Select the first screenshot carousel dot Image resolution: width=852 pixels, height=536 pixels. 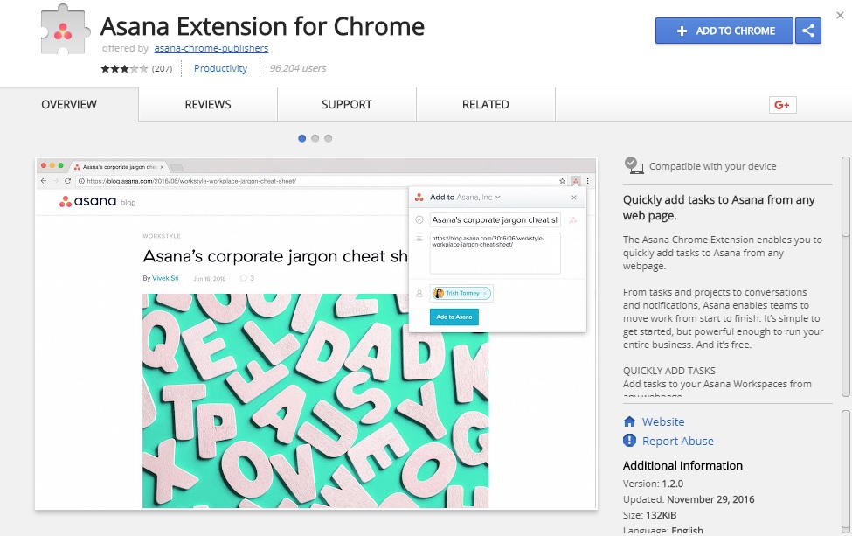[302, 138]
